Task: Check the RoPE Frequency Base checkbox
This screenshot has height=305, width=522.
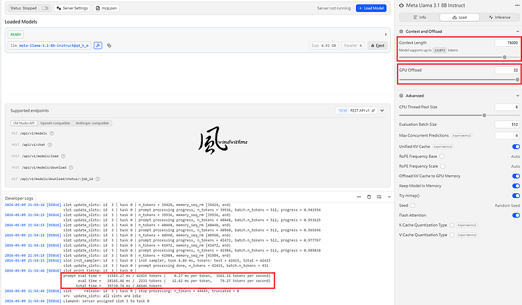Action: pyautogui.click(x=442, y=157)
